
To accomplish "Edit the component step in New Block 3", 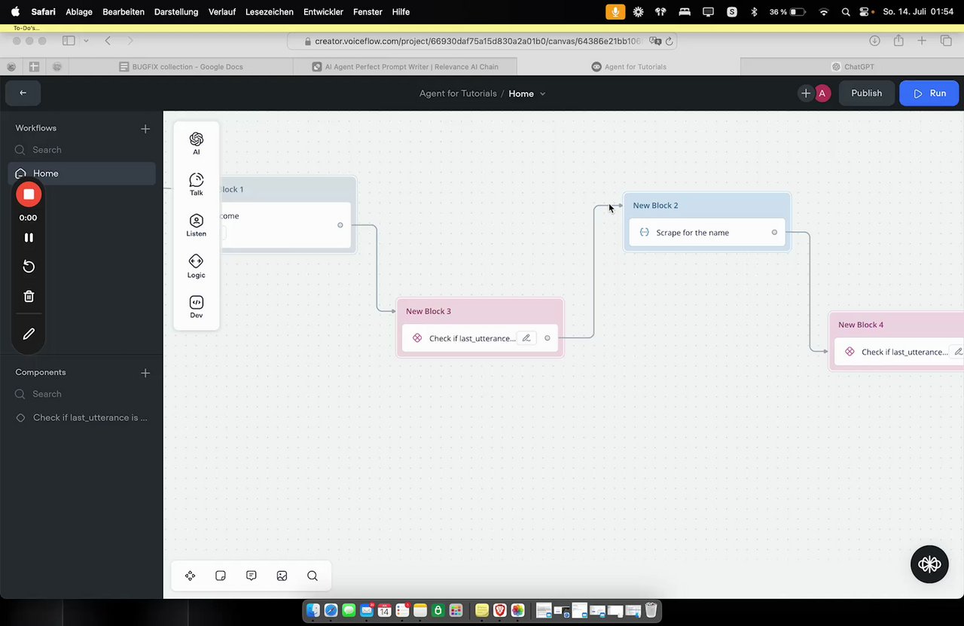I will [x=526, y=338].
